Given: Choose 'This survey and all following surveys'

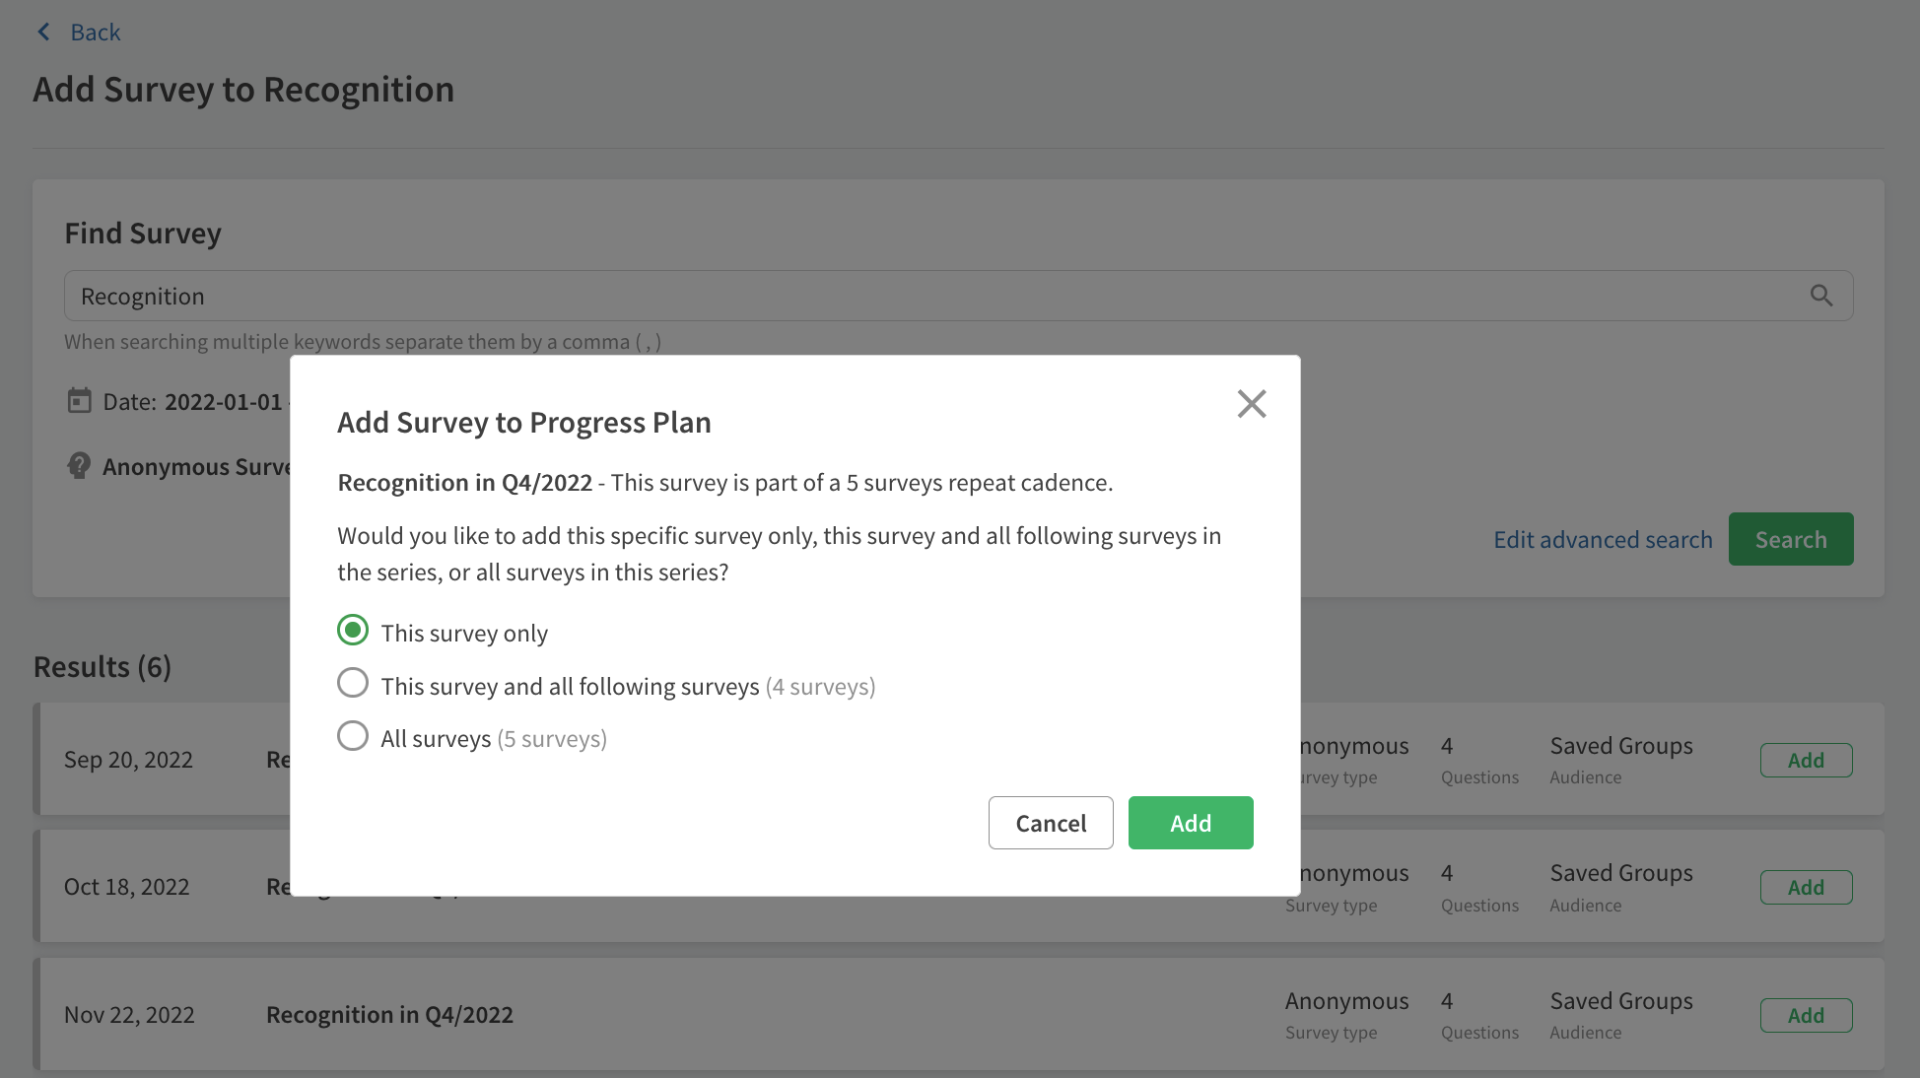Looking at the screenshot, I should tap(353, 684).
